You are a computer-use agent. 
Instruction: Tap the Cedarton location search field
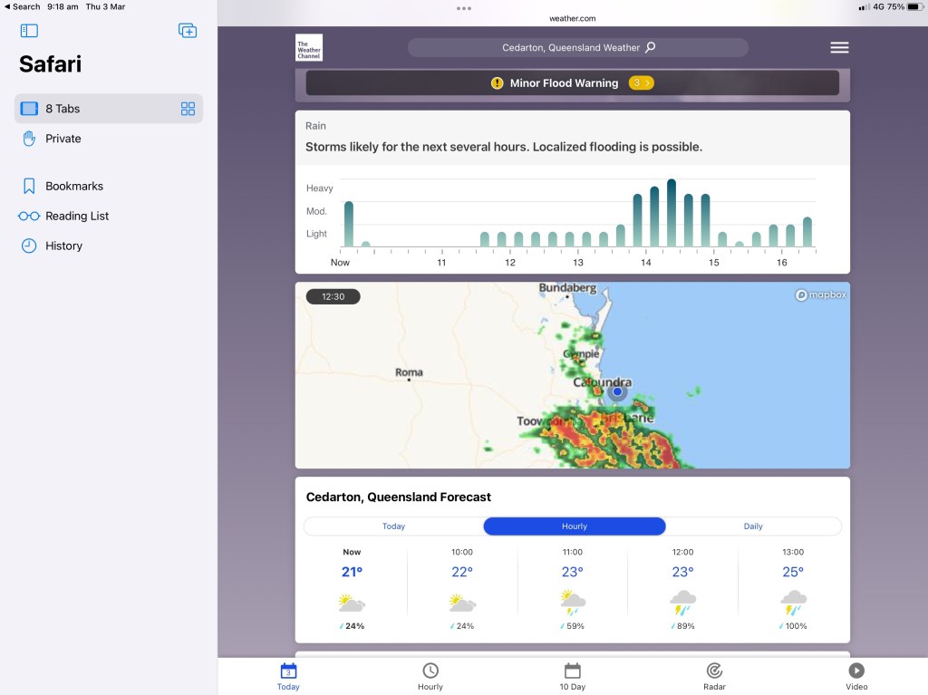click(571, 48)
